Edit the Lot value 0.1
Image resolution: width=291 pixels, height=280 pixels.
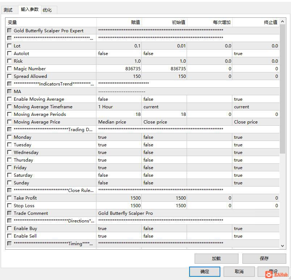(x=119, y=46)
